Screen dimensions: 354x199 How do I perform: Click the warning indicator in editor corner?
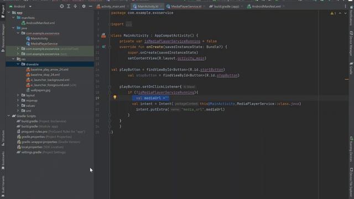(x=333, y=13)
